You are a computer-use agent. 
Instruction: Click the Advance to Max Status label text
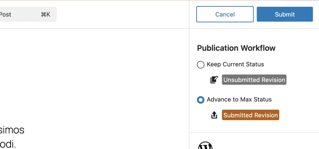239,100
